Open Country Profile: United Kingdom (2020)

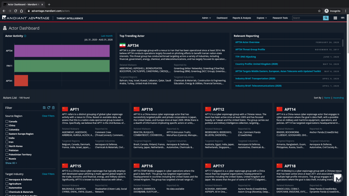click(x=256, y=64)
